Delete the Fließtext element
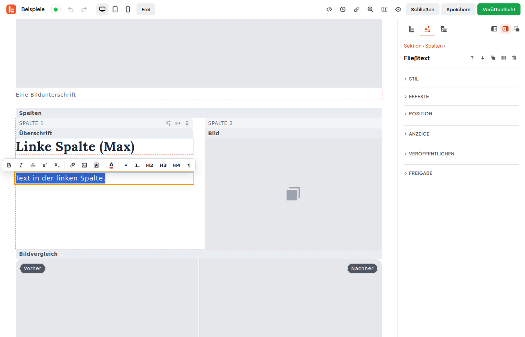The image size is (525, 337). click(x=514, y=58)
